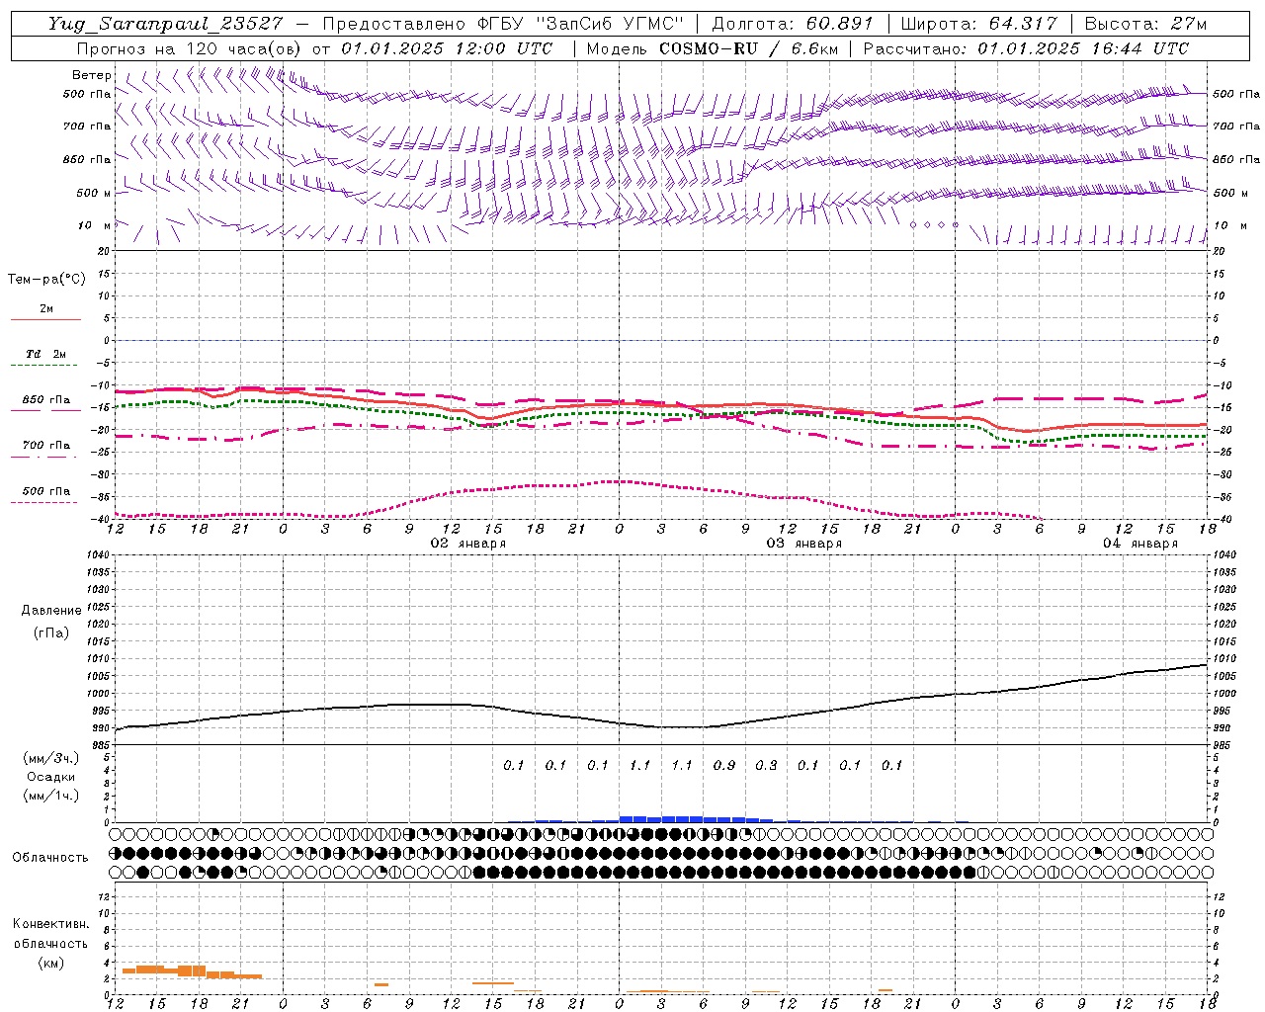
Task: Select the Тем-ра(°C) temperature axis label
Action: pyautogui.click(x=46, y=279)
